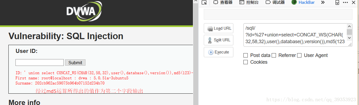Screen dimensions: 359x105
Task: Click the 'User ID:' label
Action: click(27, 51)
